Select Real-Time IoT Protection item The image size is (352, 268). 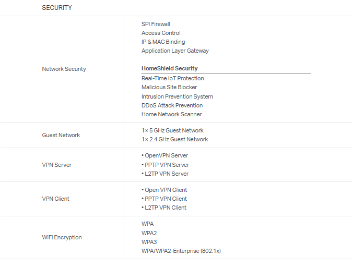[x=172, y=78]
